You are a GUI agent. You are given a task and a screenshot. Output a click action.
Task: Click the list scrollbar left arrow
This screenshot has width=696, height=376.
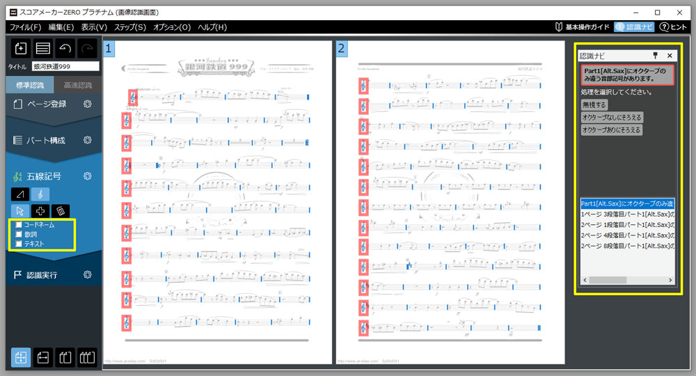585,280
